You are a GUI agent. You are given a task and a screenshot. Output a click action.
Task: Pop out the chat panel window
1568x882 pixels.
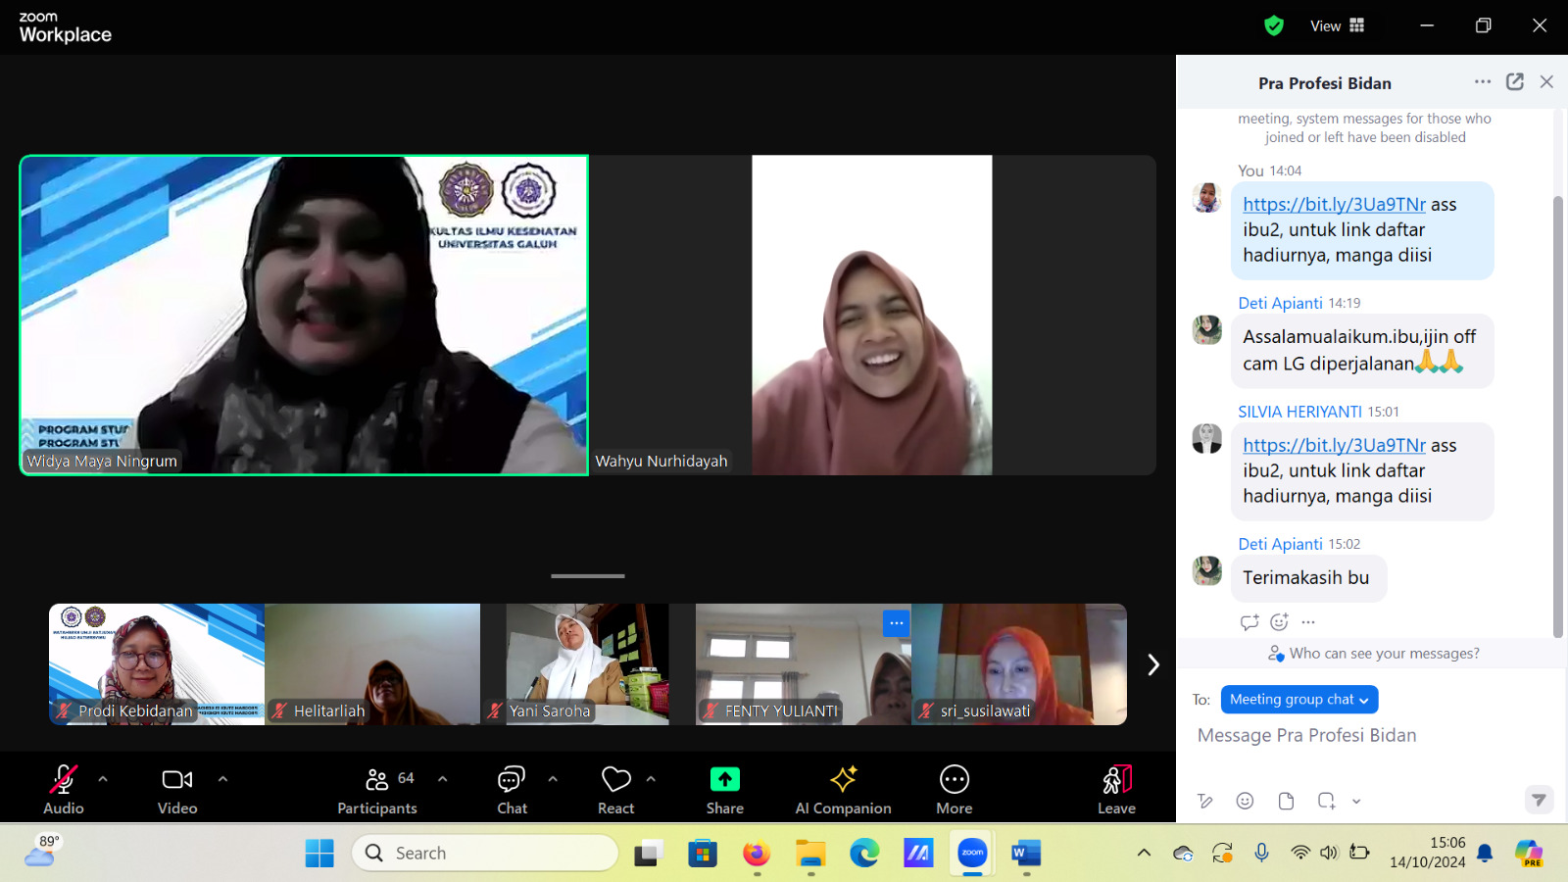[x=1514, y=82]
